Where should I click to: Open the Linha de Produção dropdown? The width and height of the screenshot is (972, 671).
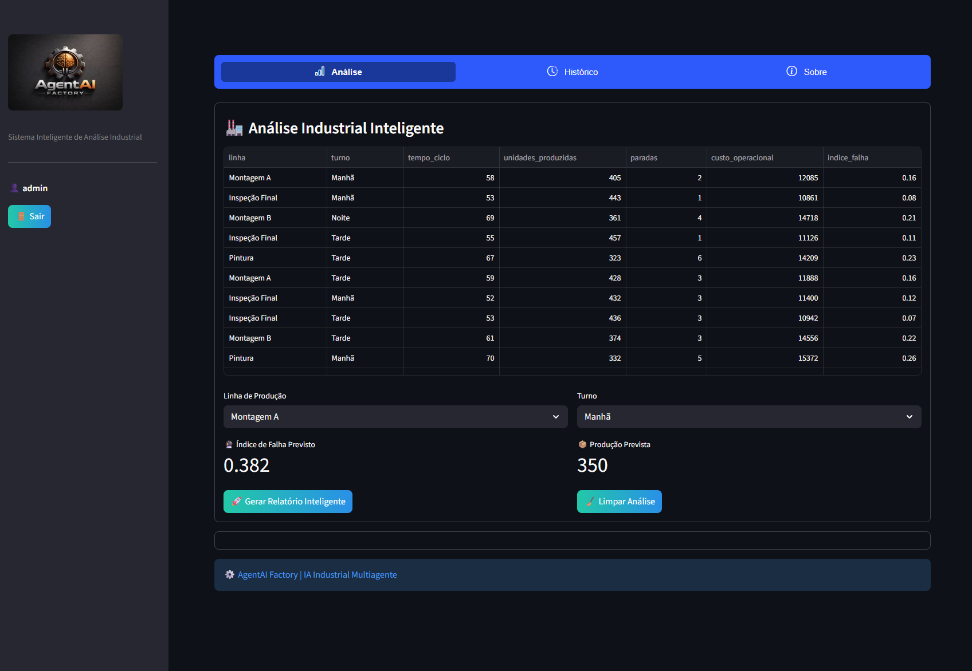(x=395, y=417)
